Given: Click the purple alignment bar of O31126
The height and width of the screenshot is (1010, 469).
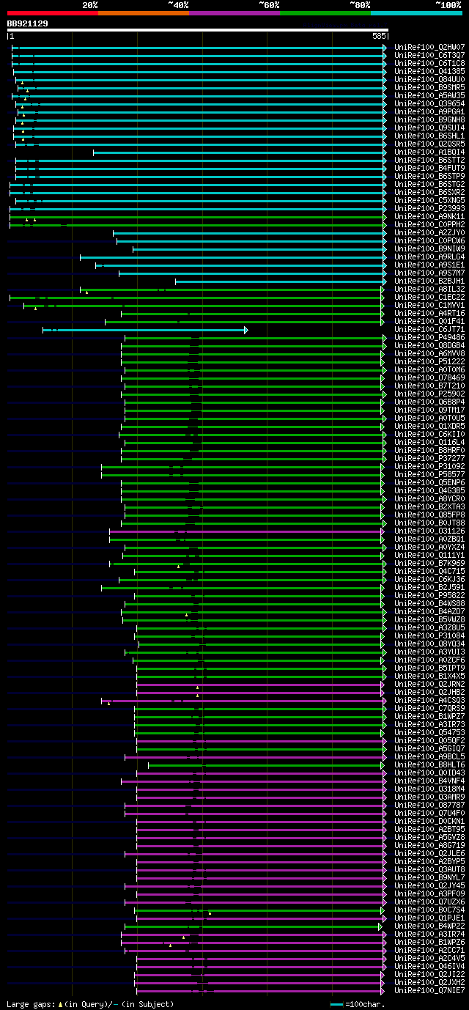Looking at the screenshot, I should tap(245, 531).
